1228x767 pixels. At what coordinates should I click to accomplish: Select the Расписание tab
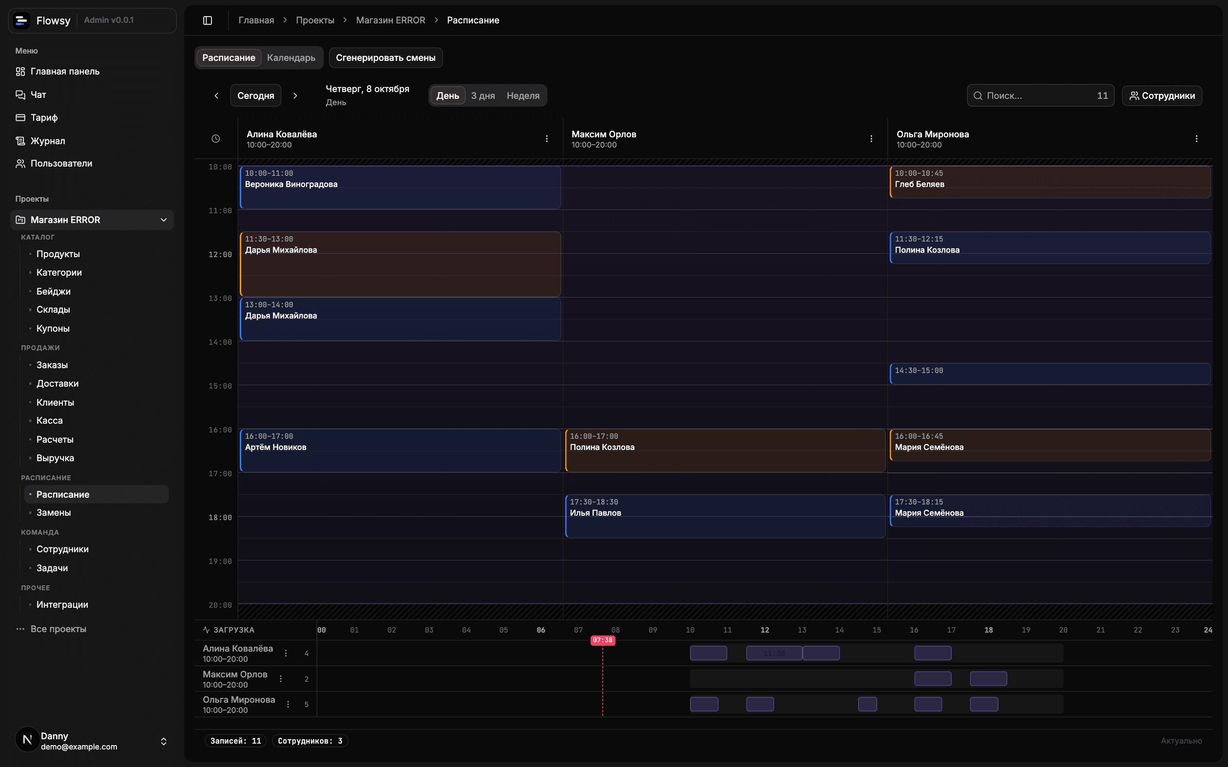[x=229, y=58]
